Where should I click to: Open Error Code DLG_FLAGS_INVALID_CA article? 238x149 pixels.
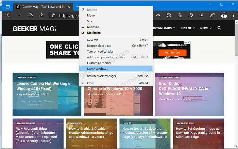click(184, 89)
